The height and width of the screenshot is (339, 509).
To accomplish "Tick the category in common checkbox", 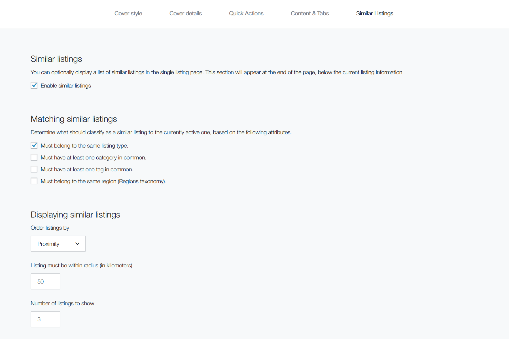I will tap(34, 157).
